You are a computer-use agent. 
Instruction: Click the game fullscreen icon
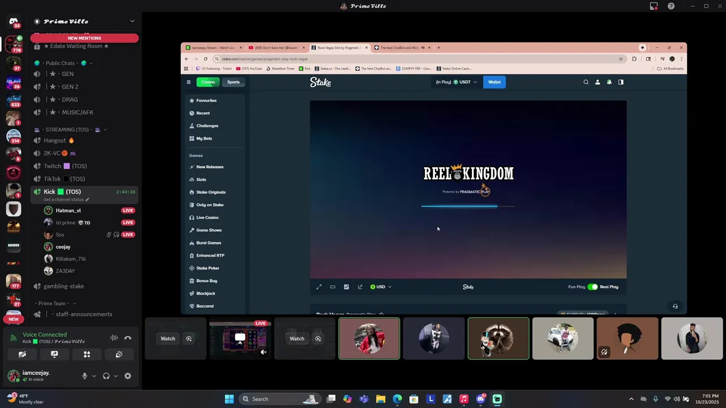(x=319, y=287)
